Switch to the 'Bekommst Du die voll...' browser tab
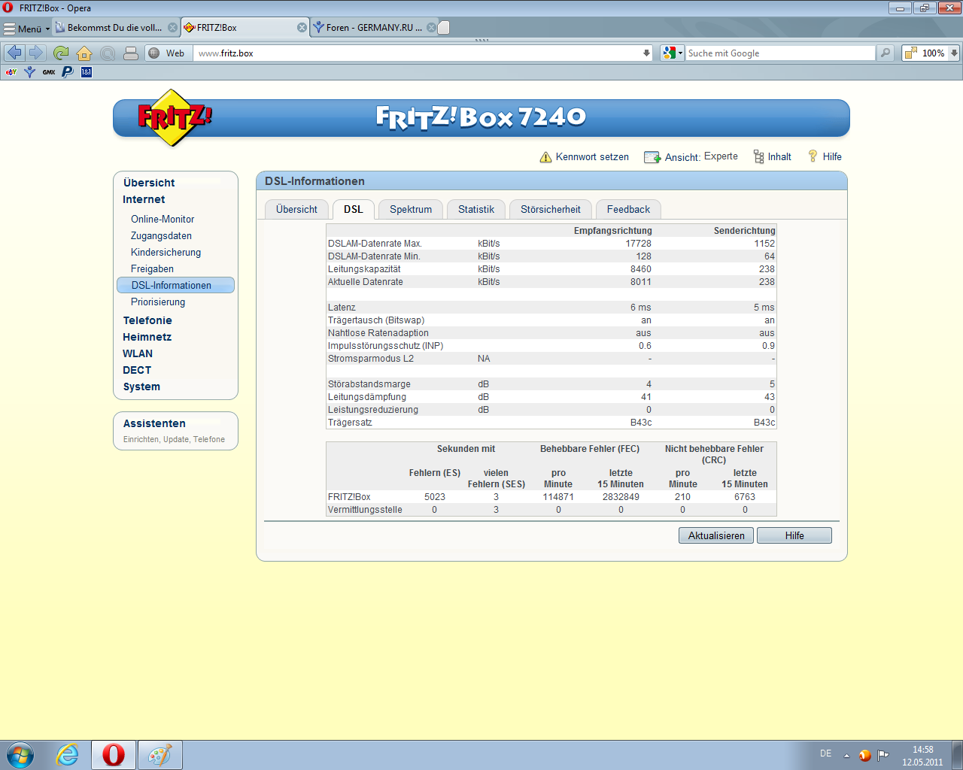 coord(114,27)
